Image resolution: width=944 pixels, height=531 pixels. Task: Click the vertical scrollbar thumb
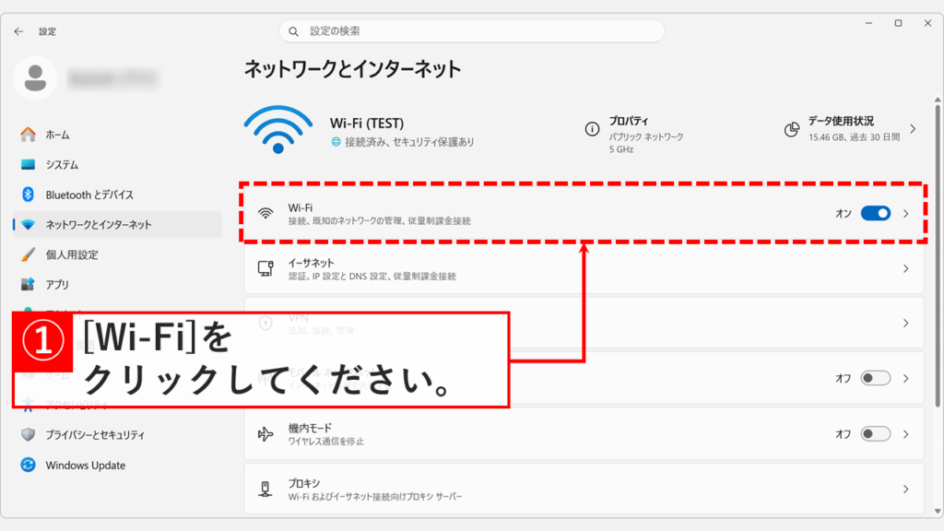point(938,256)
